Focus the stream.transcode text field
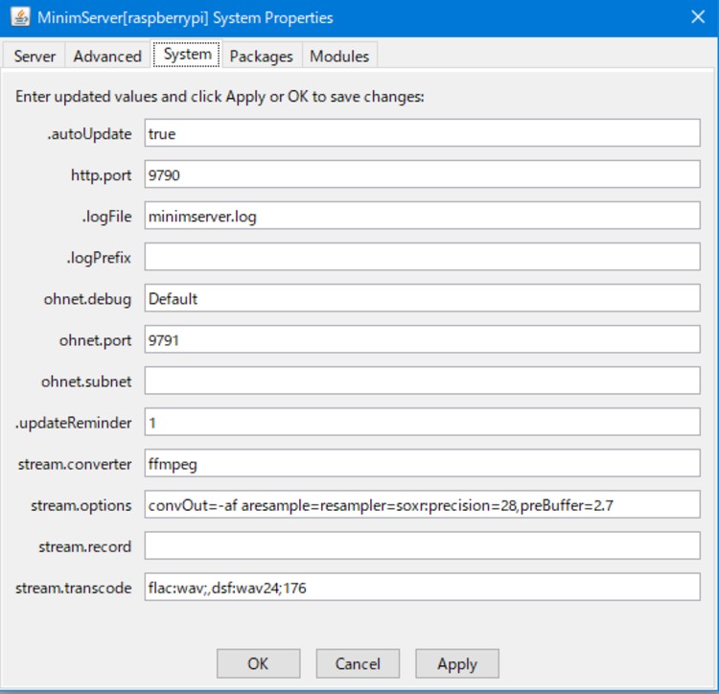 (x=422, y=588)
